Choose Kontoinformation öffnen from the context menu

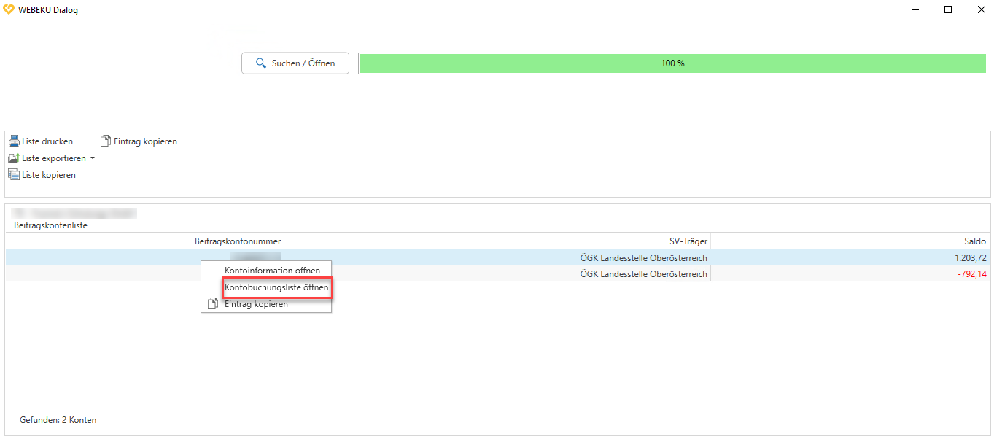(272, 271)
